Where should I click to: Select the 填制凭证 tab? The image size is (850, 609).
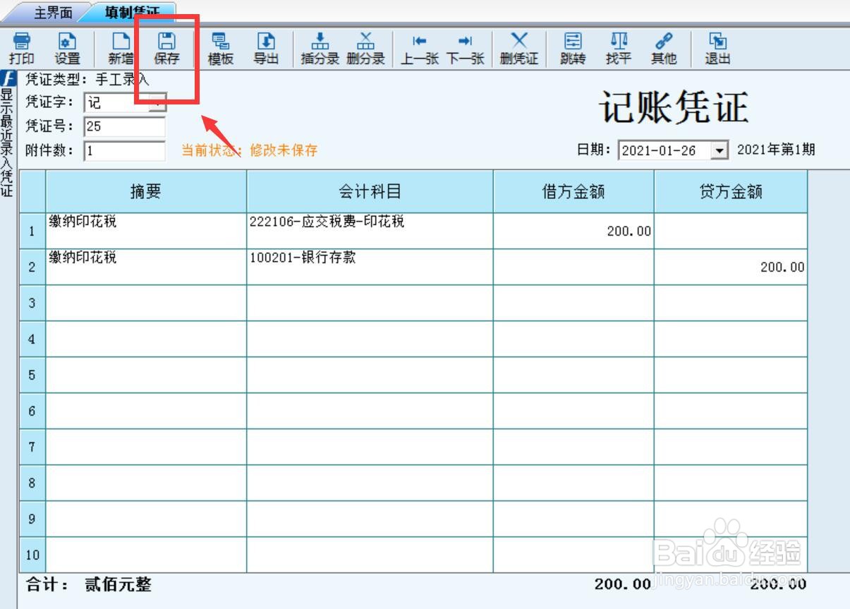tap(127, 12)
